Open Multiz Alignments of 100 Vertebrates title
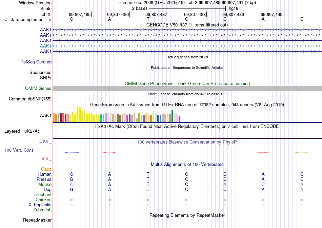The image size is (322, 228). [187, 165]
